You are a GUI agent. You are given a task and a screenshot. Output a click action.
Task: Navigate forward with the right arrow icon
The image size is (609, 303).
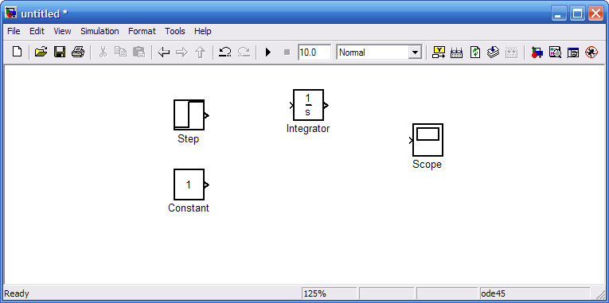point(182,52)
